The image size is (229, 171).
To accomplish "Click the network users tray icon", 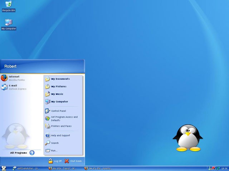I will coord(210,169).
